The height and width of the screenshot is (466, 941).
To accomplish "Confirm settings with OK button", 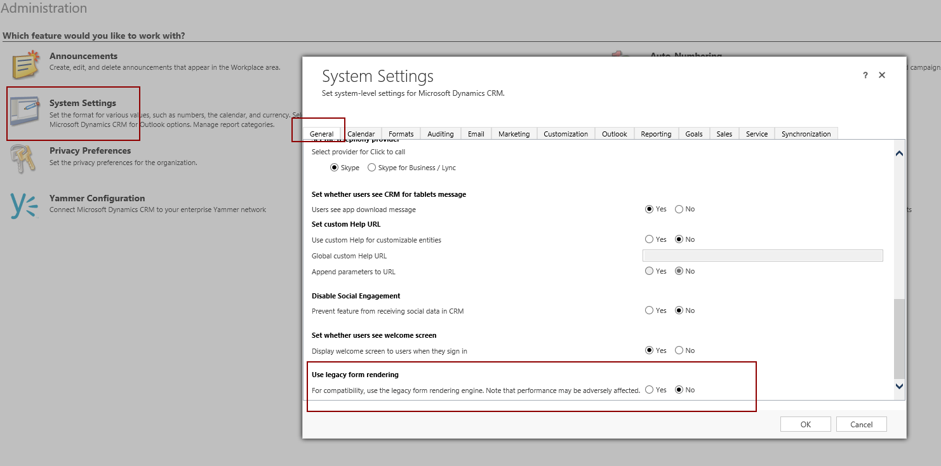I will pos(806,424).
